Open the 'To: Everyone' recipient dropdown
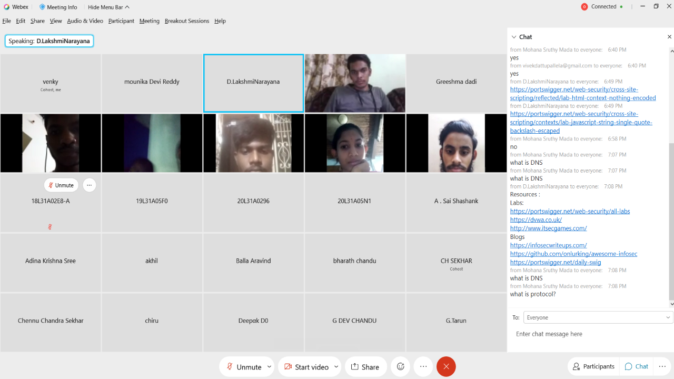 point(597,317)
